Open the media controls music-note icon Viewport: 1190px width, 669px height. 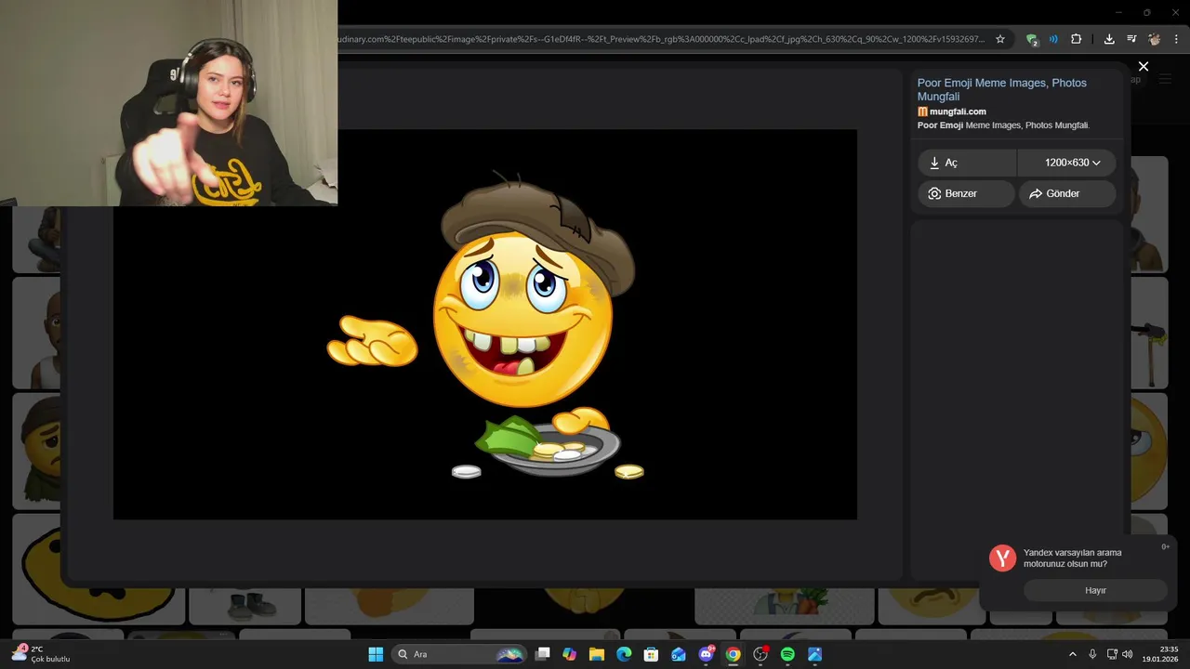pyautogui.click(x=1131, y=39)
